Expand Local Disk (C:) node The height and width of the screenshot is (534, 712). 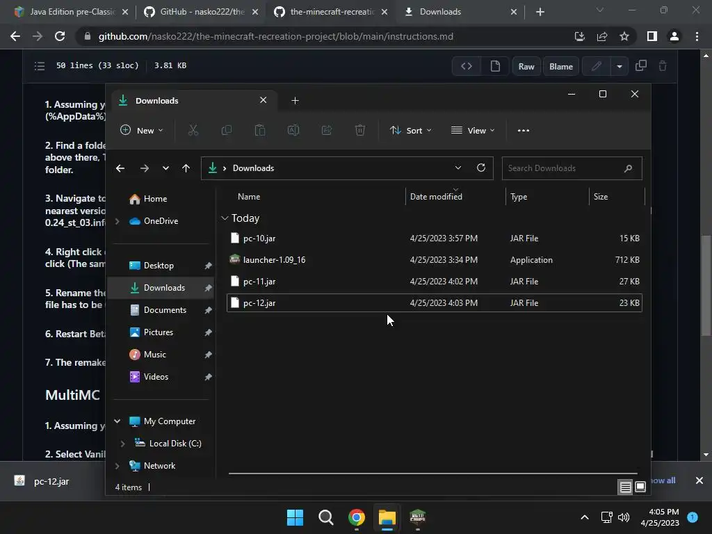pyautogui.click(x=122, y=444)
